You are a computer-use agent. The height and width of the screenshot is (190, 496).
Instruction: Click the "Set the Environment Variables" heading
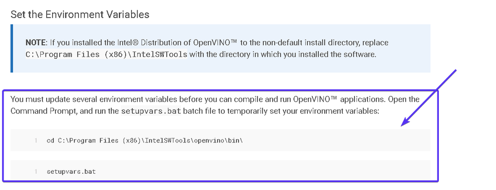pos(80,14)
